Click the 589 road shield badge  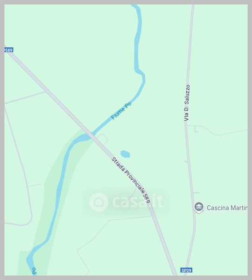[8, 50]
